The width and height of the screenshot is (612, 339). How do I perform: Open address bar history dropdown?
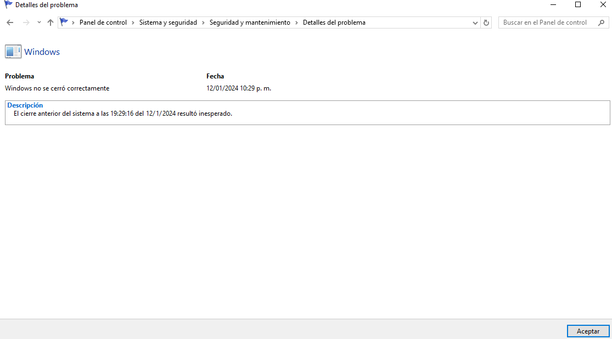click(x=475, y=22)
